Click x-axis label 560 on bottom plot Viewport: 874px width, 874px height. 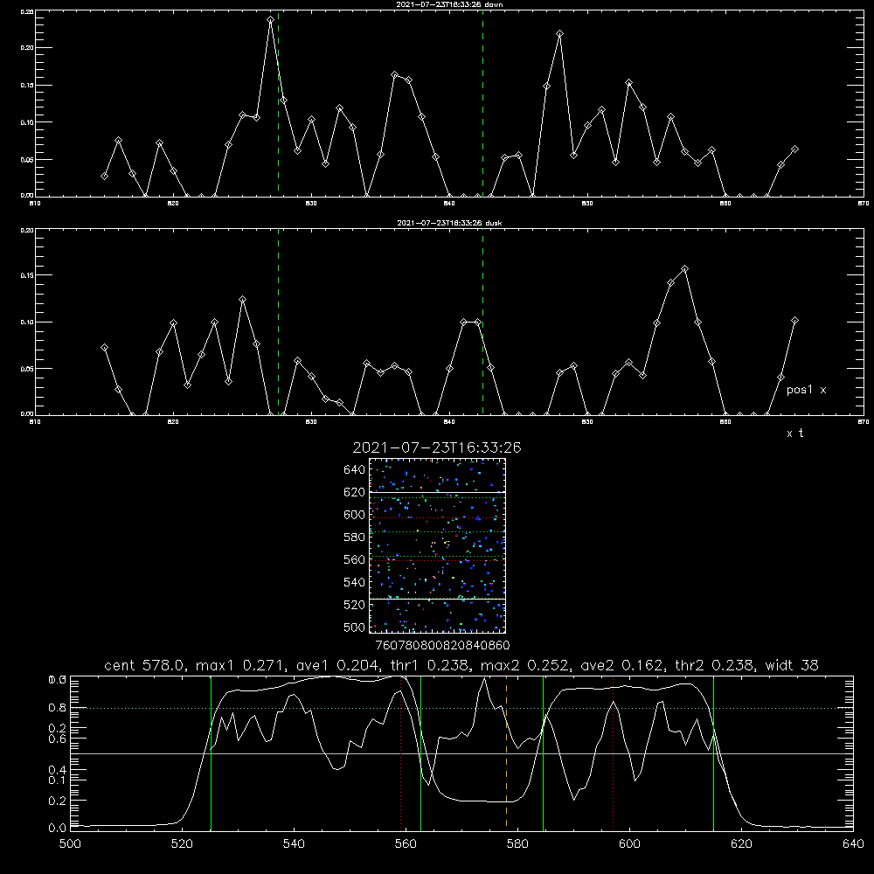(x=406, y=844)
